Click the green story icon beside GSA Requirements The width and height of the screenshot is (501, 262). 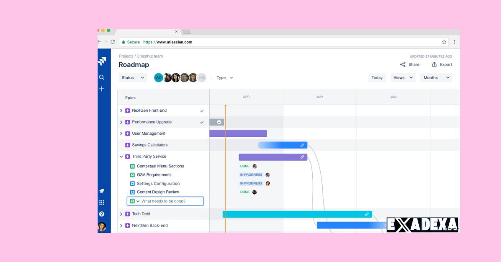click(x=133, y=174)
